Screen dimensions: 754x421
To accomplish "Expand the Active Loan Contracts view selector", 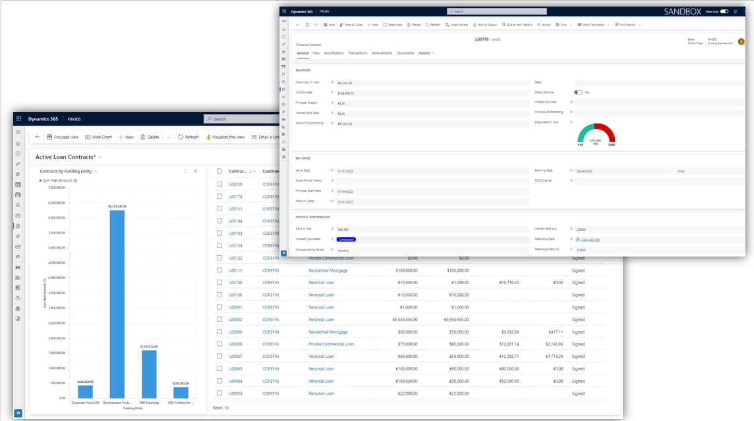I will pos(100,157).
